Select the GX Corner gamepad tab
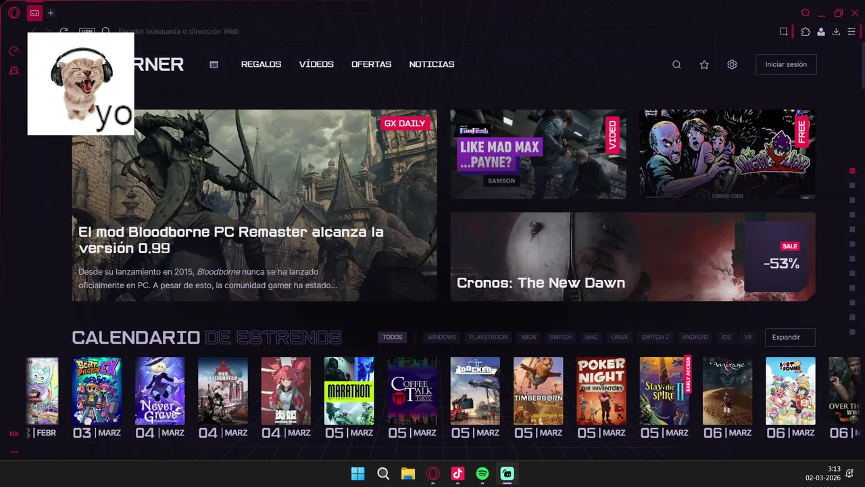This screenshot has height=487, width=865. tap(34, 13)
